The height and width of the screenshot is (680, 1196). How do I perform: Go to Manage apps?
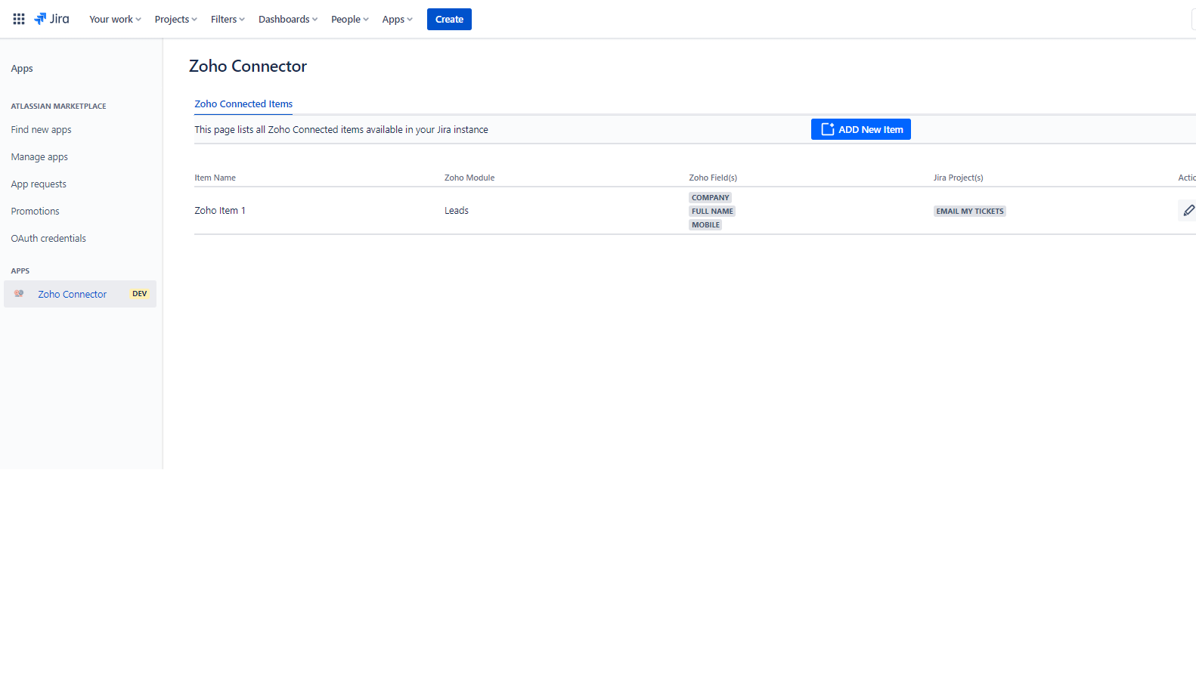coord(39,157)
